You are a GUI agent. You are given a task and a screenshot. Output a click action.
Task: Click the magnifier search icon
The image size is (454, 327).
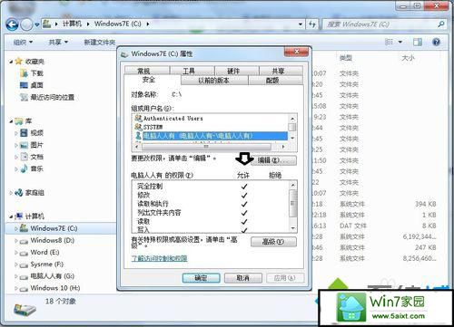pyautogui.click(x=441, y=24)
